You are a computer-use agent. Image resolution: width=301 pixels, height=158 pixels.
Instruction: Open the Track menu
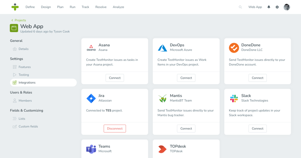[85, 7]
